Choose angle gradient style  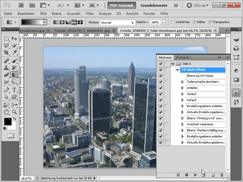[68, 22]
